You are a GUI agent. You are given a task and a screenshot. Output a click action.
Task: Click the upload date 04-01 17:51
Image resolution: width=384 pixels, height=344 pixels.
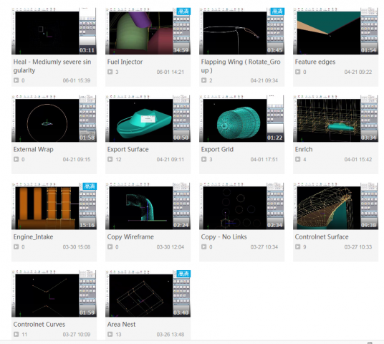click(x=264, y=160)
